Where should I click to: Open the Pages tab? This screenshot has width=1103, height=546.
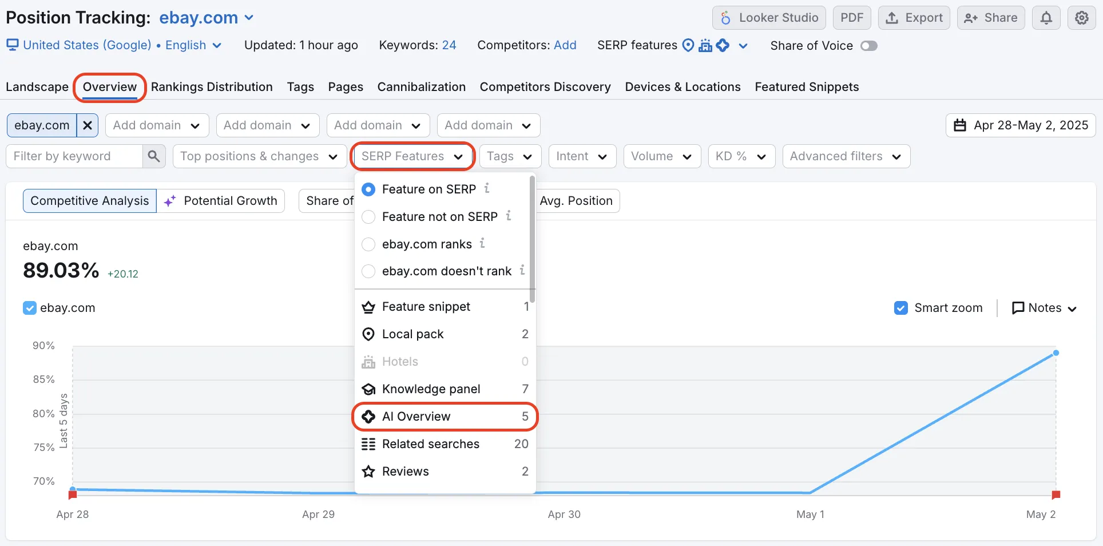(x=346, y=87)
